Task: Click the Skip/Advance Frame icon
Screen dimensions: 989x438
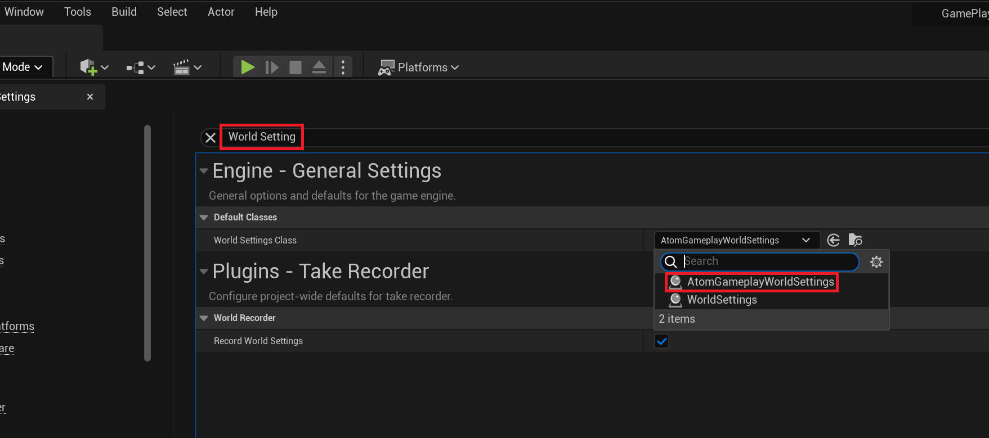Action: [272, 67]
